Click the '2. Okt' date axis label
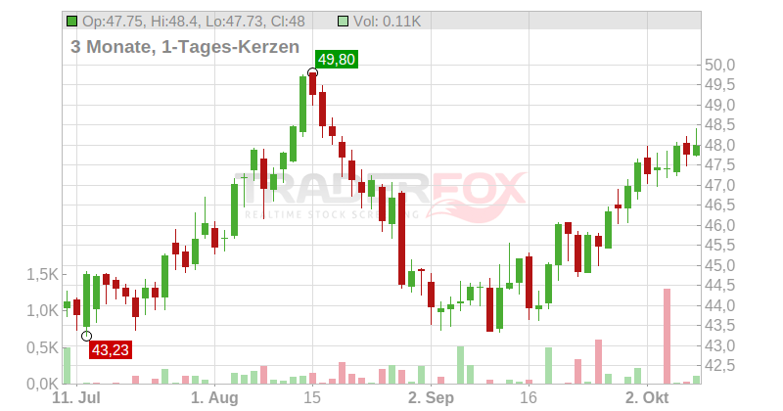 (x=647, y=398)
